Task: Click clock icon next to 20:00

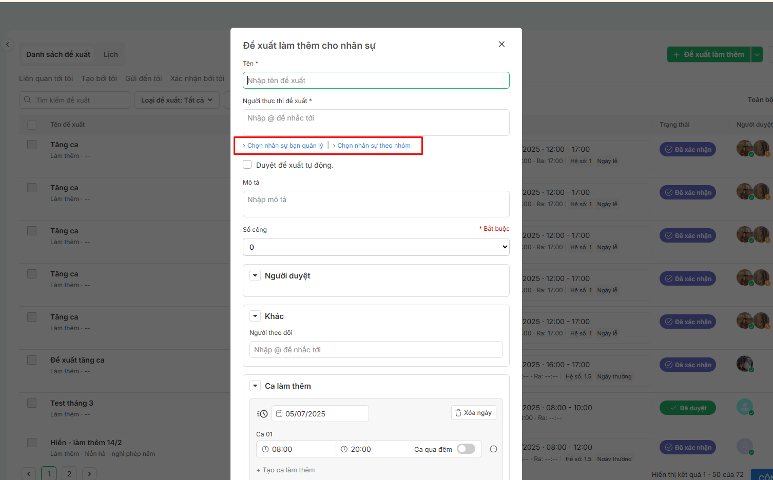Action: point(344,449)
